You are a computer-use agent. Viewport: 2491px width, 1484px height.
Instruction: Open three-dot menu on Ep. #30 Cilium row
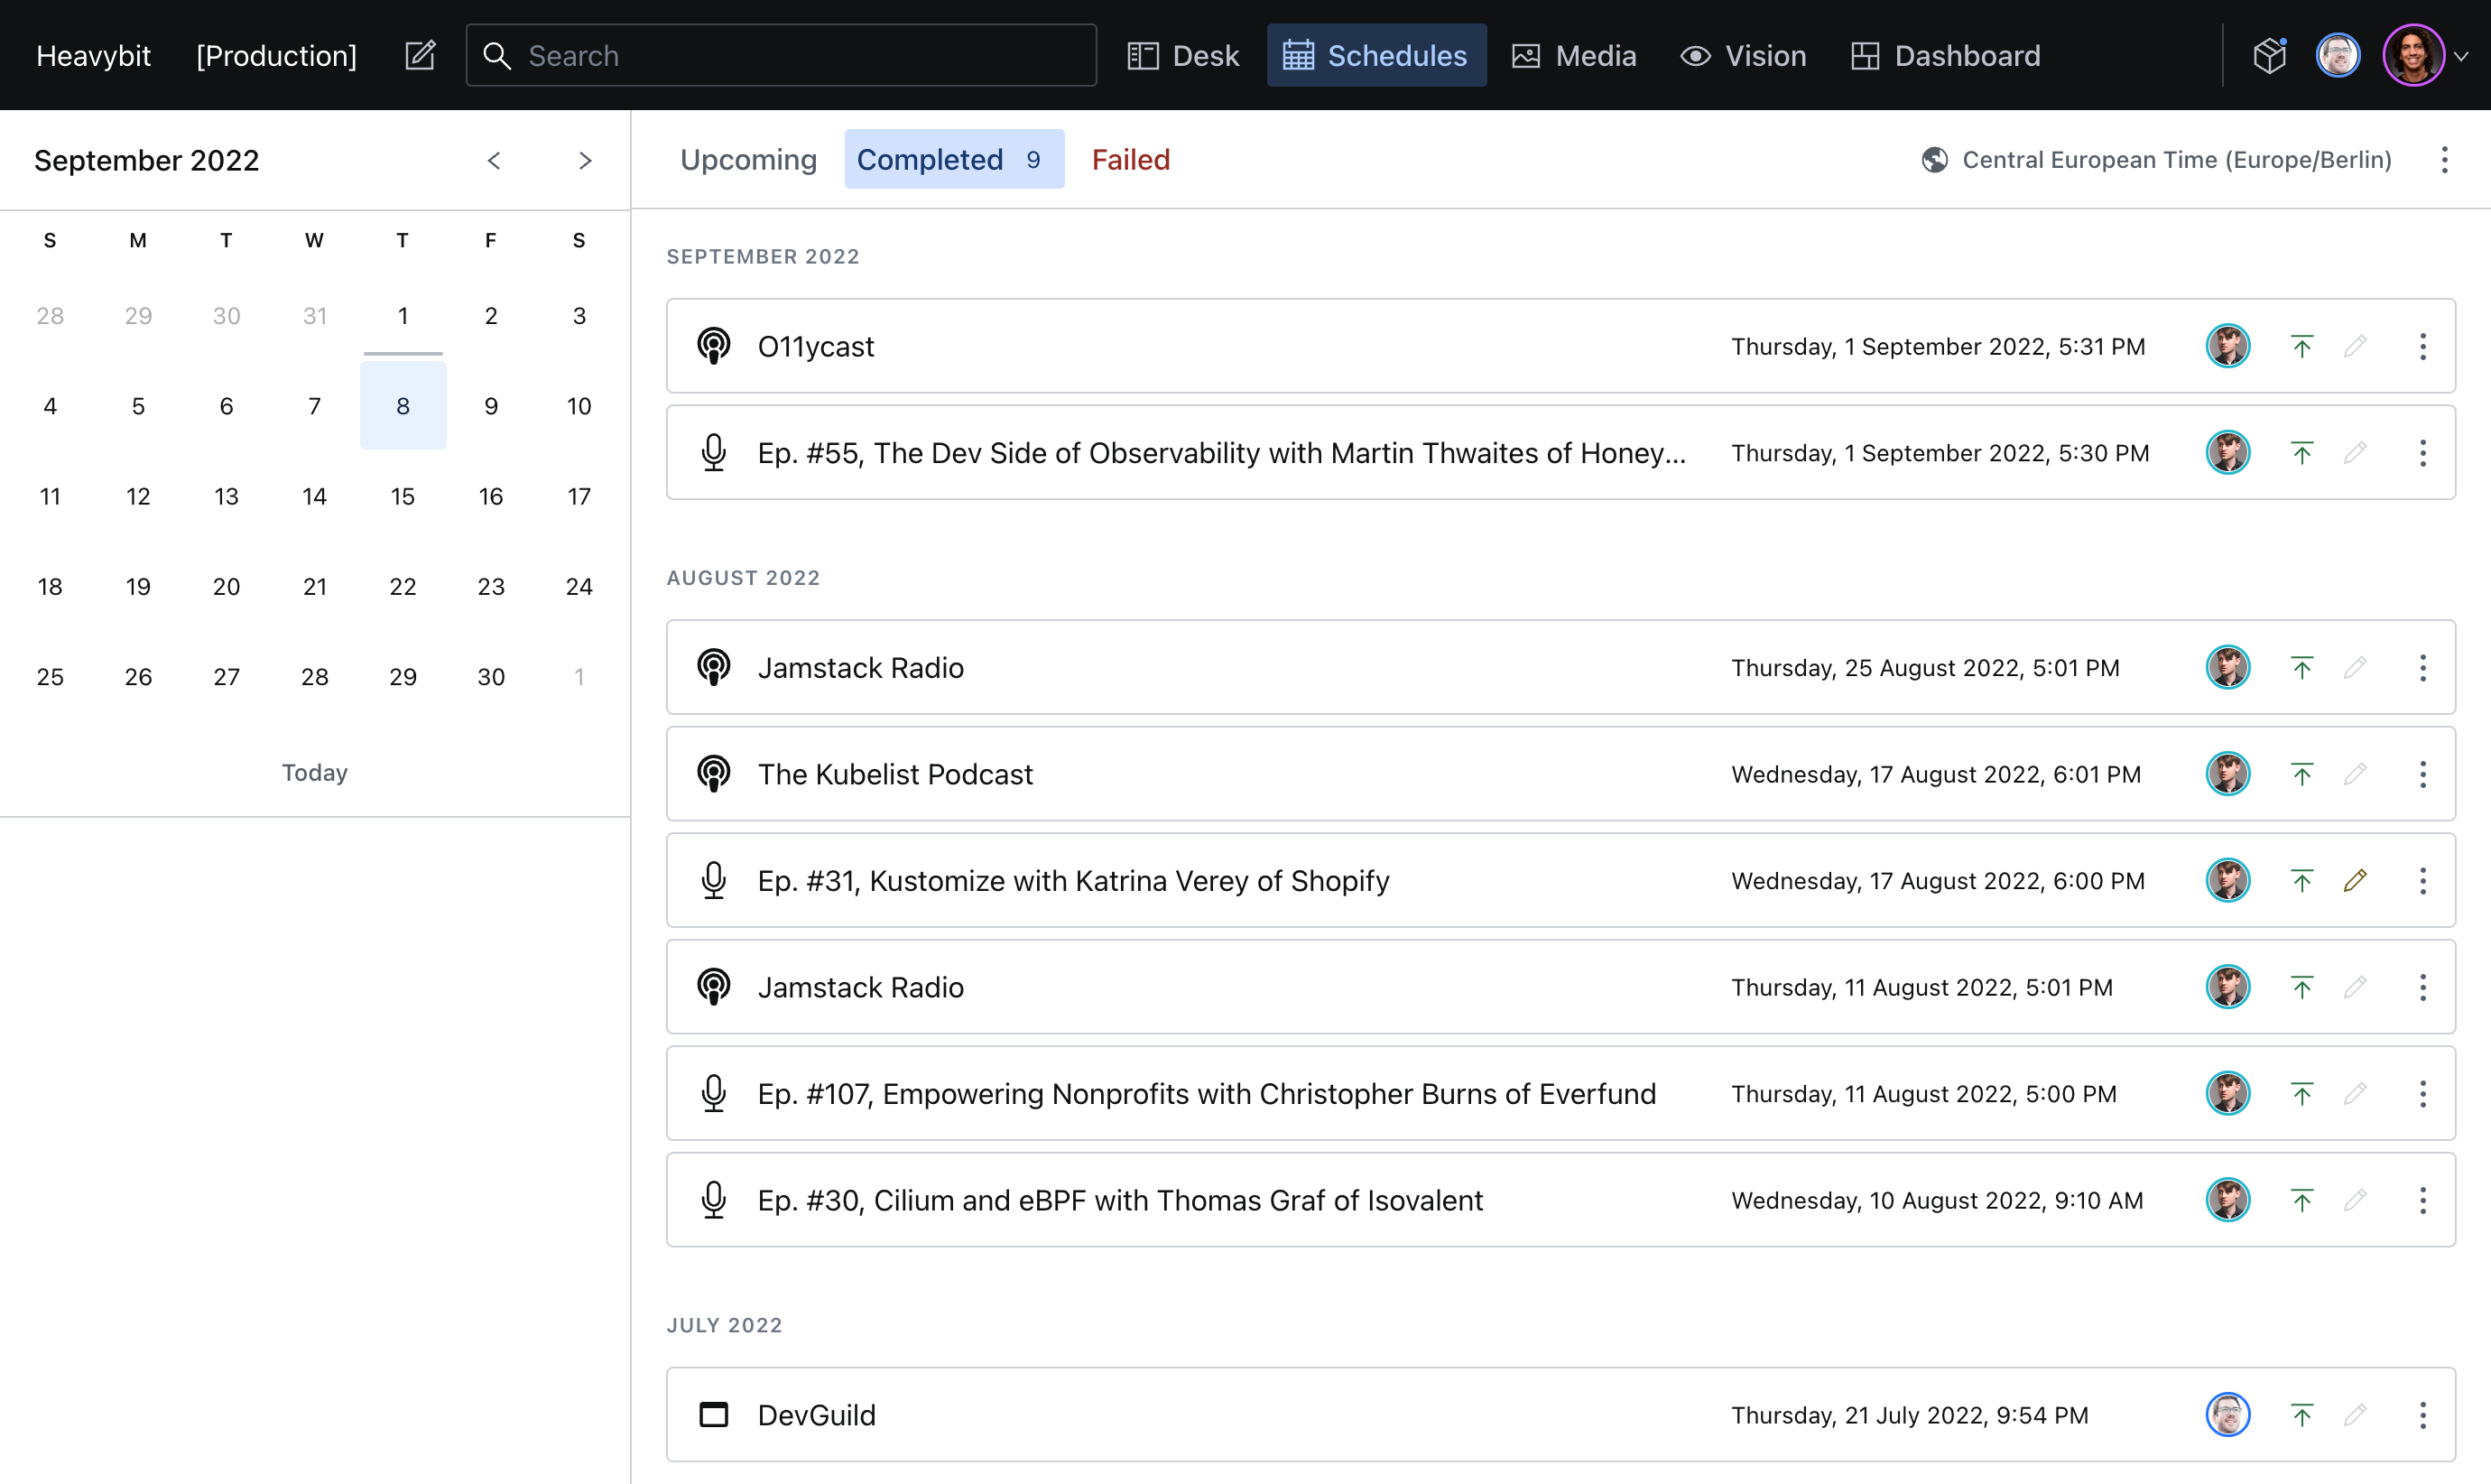click(x=2422, y=1201)
